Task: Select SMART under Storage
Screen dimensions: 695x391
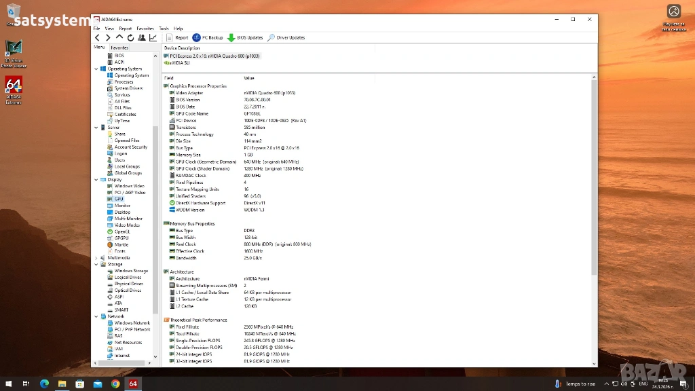Action: tap(121, 310)
